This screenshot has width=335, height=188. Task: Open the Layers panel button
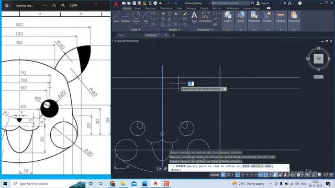pyautogui.click(x=228, y=17)
